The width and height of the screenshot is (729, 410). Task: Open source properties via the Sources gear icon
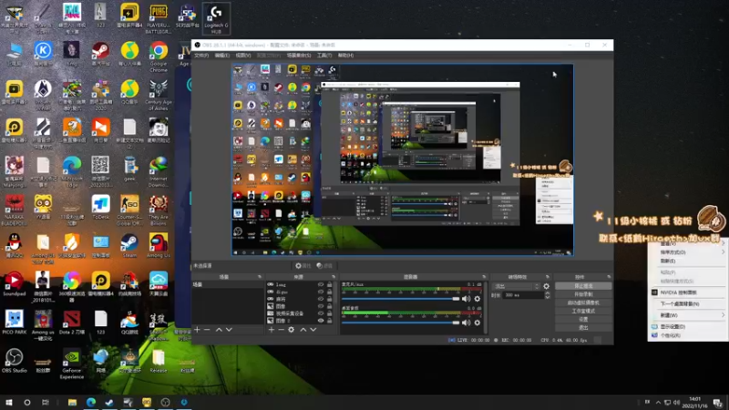tap(291, 330)
